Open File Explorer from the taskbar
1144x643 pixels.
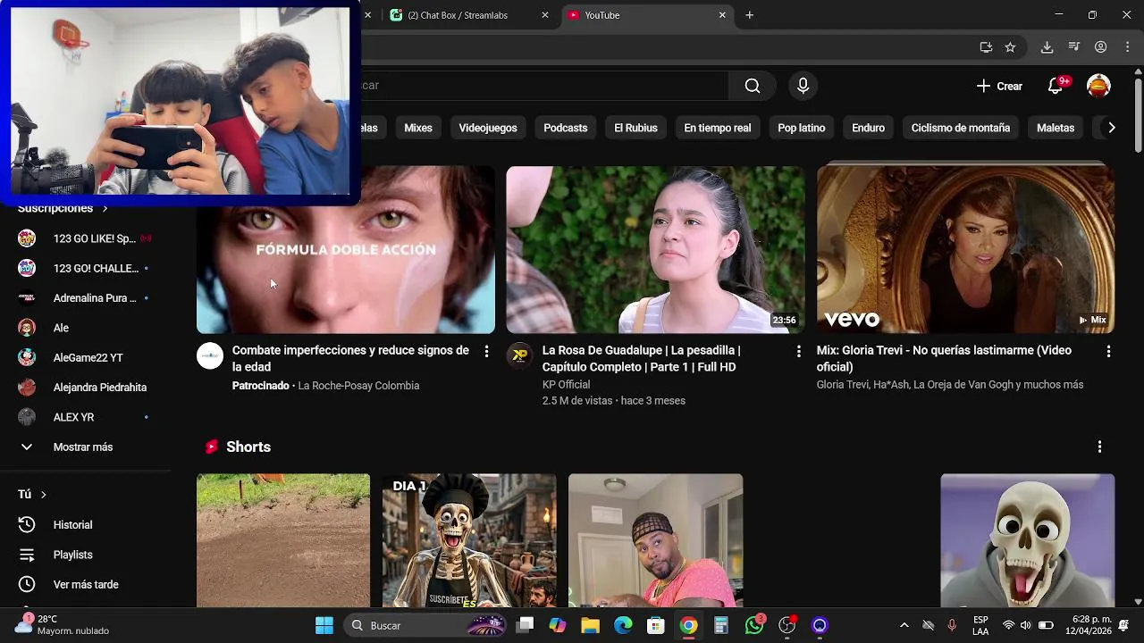click(x=590, y=625)
